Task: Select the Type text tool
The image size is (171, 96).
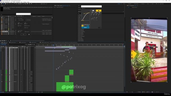Action: click(x=22, y=4)
